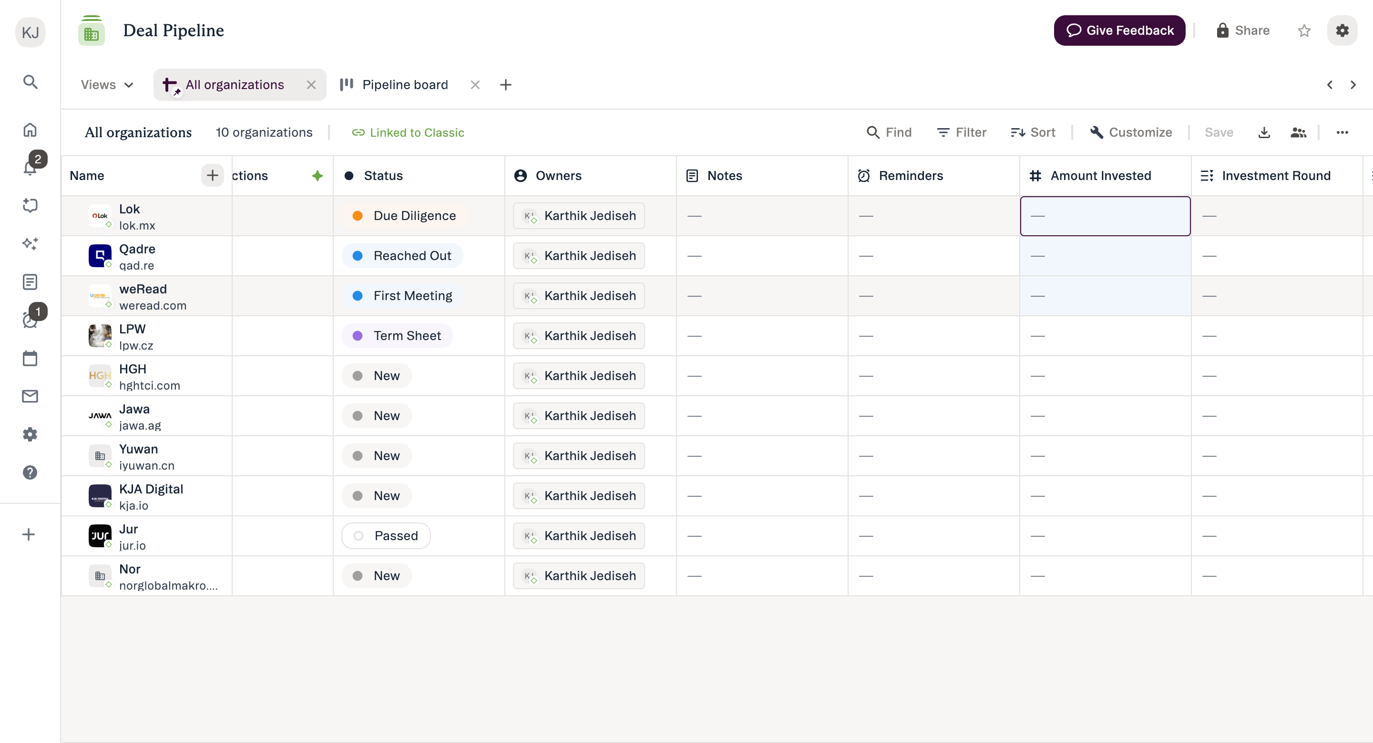
Task: Select Lok's Amount Invested cell
Action: [1105, 216]
